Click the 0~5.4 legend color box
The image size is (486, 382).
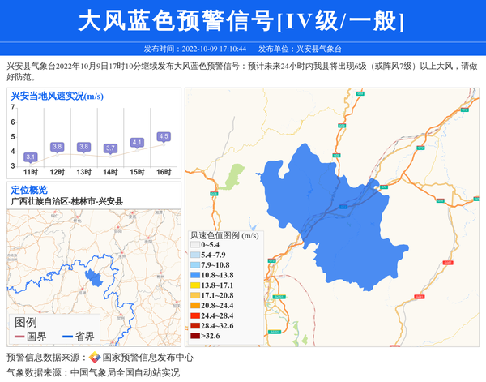coord(194,245)
